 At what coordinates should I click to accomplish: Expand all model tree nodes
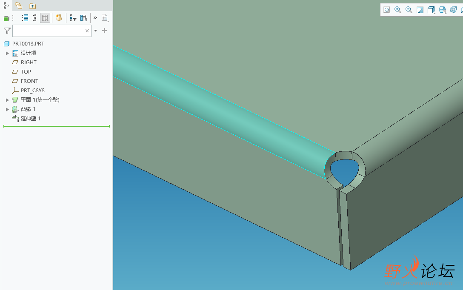25,18
